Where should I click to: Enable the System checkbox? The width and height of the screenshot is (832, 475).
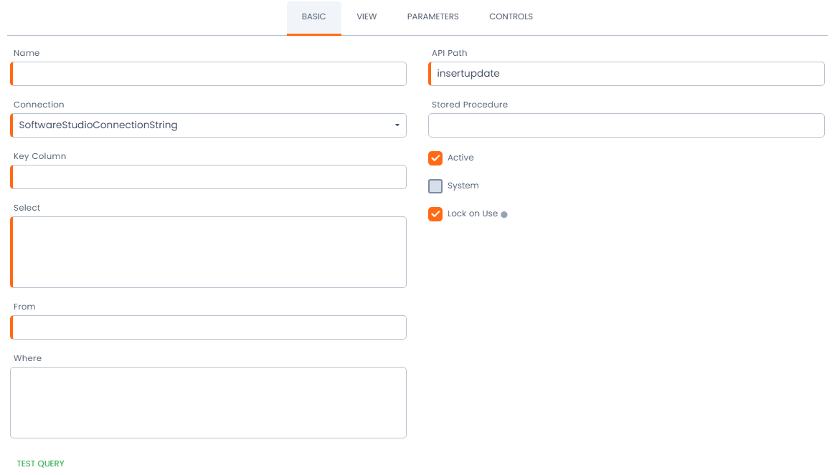(x=435, y=186)
